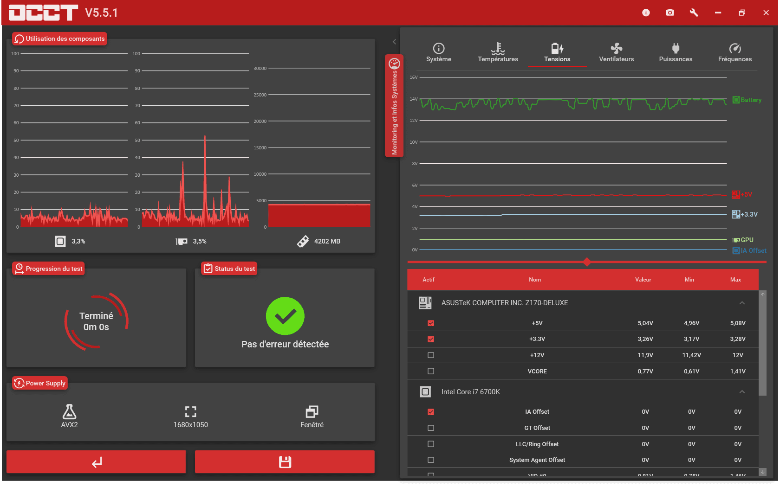Click the red return arrow button
The width and height of the screenshot is (780, 487).
pyautogui.click(x=96, y=462)
